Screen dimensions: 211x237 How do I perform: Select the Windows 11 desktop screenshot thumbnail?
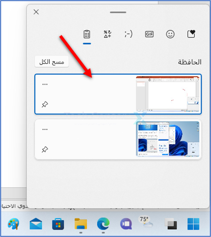pos(168,139)
